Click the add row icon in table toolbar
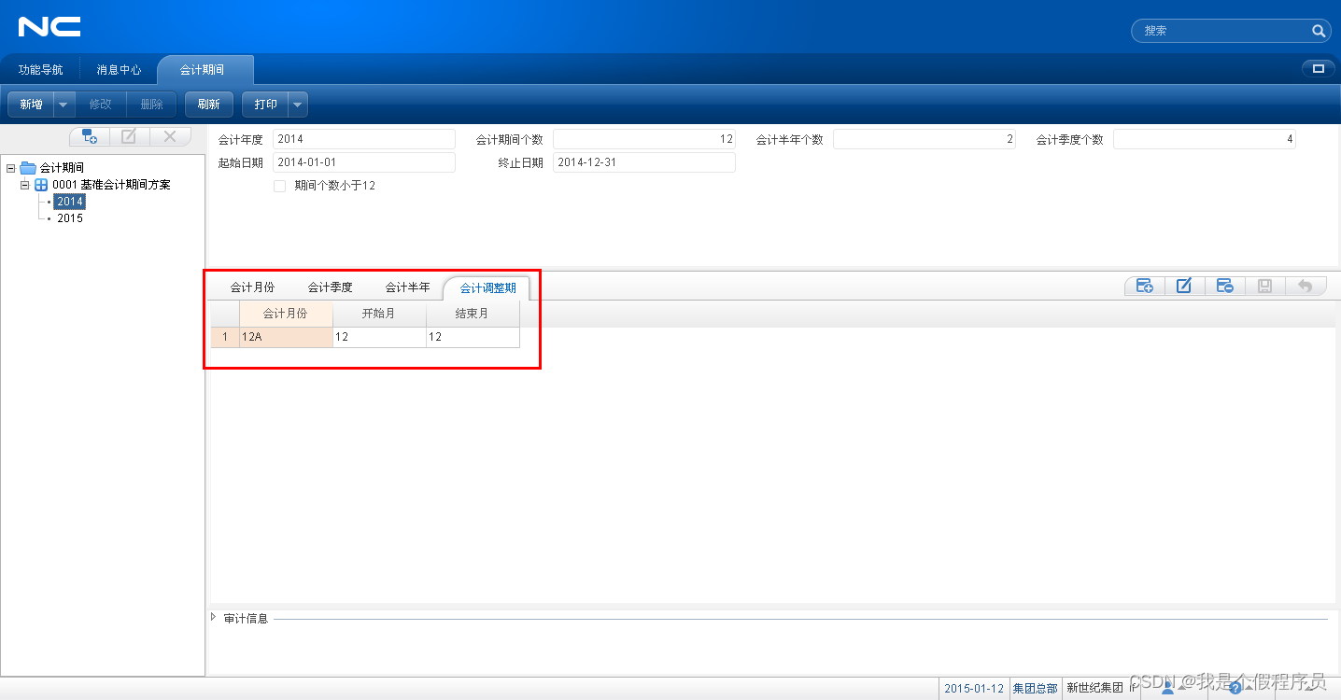 [x=1145, y=286]
